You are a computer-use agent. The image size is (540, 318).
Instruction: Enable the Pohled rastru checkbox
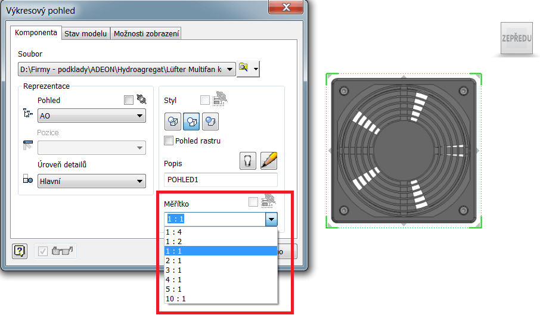click(169, 141)
